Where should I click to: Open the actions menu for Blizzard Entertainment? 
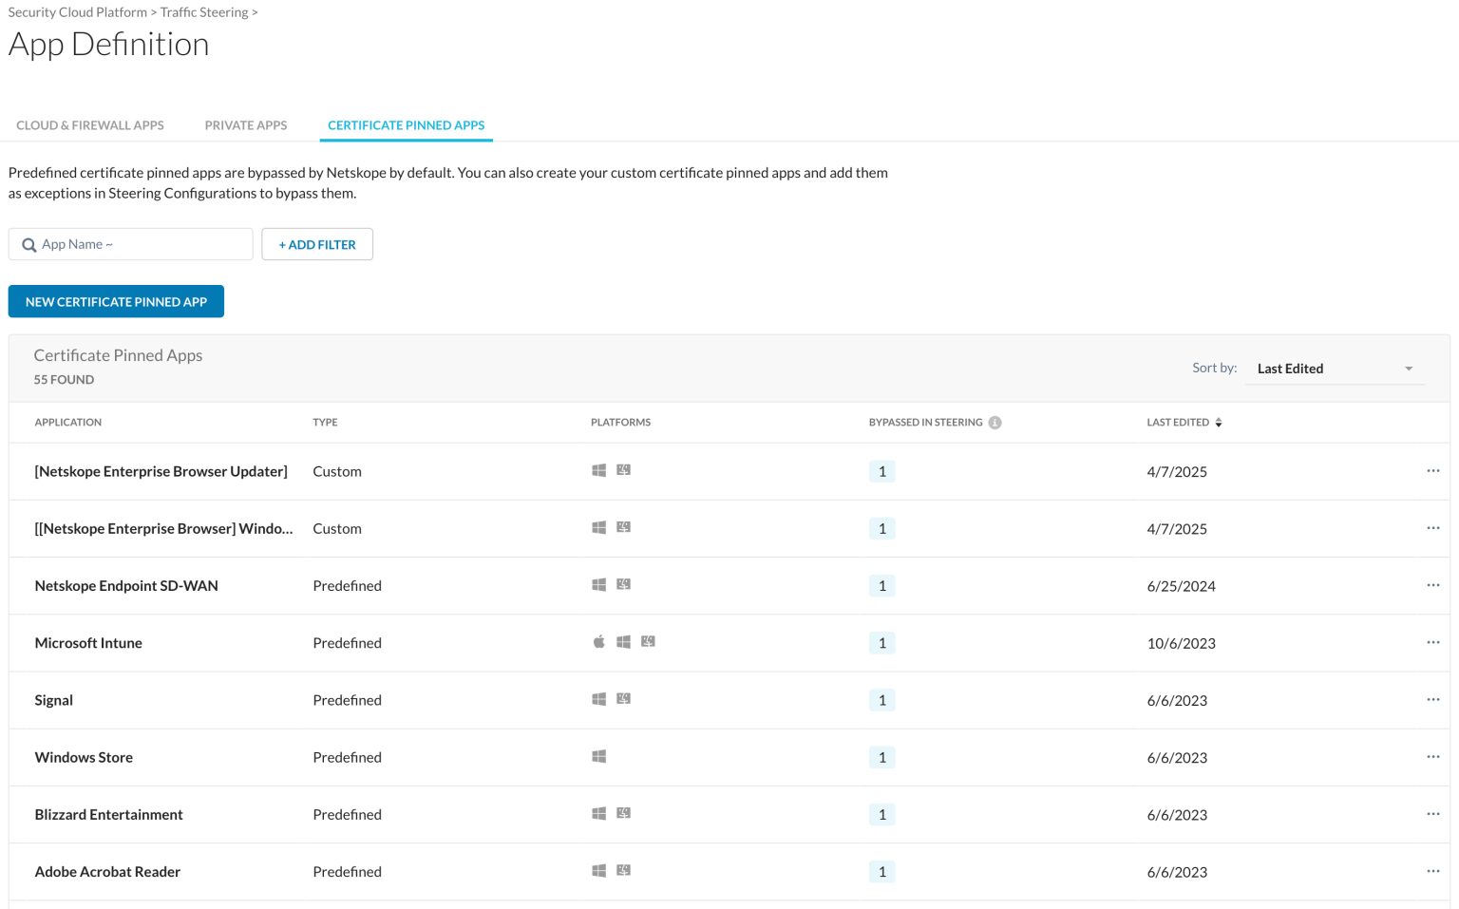(1432, 814)
